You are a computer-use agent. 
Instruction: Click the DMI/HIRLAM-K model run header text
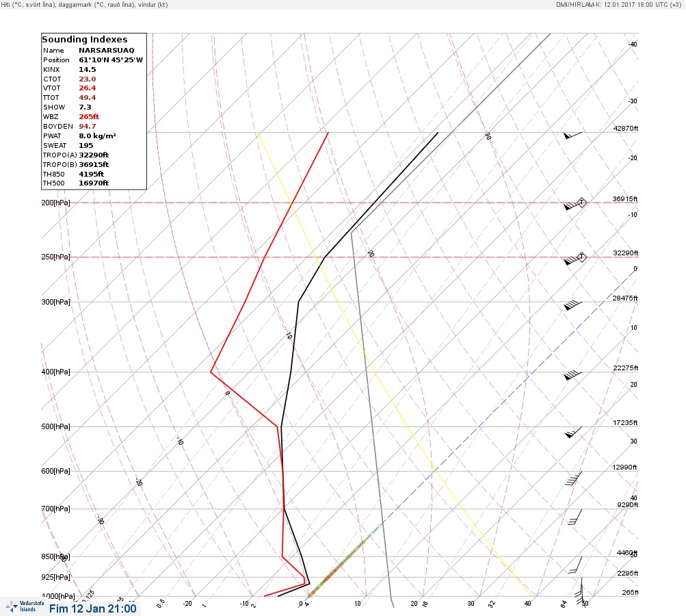tap(618, 4)
